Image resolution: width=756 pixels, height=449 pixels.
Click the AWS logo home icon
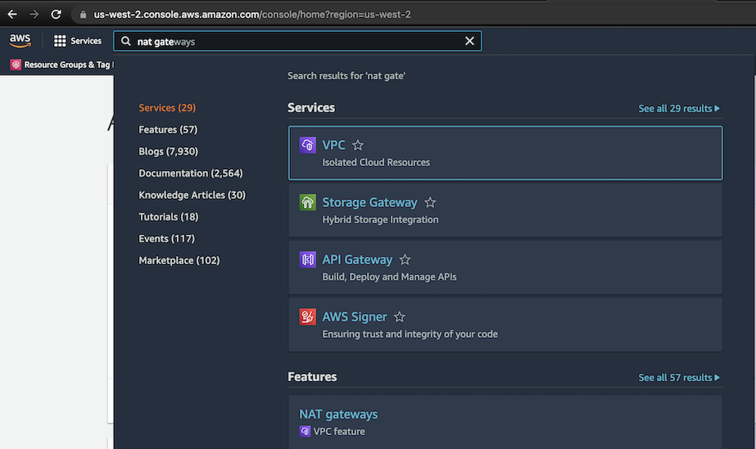point(20,41)
